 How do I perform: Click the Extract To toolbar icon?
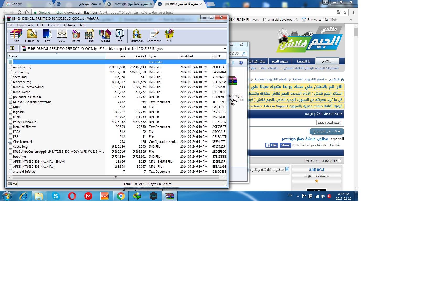point(32,36)
